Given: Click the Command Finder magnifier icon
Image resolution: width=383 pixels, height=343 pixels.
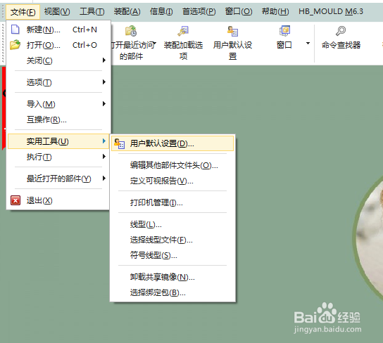Looking at the screenshot, I should click(341, 31).
